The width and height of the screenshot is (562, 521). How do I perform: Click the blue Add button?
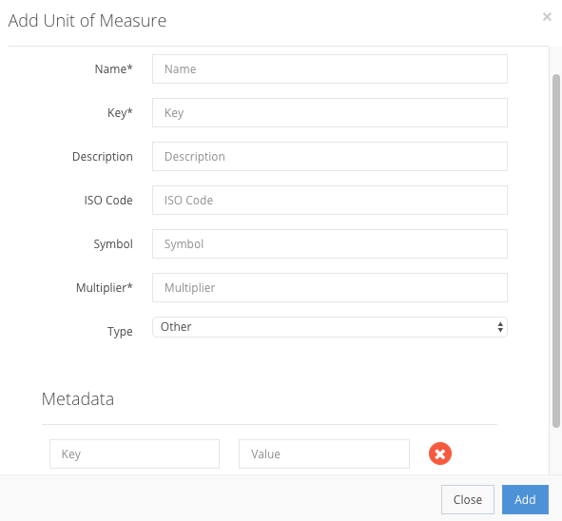click(x=525, y=499)
